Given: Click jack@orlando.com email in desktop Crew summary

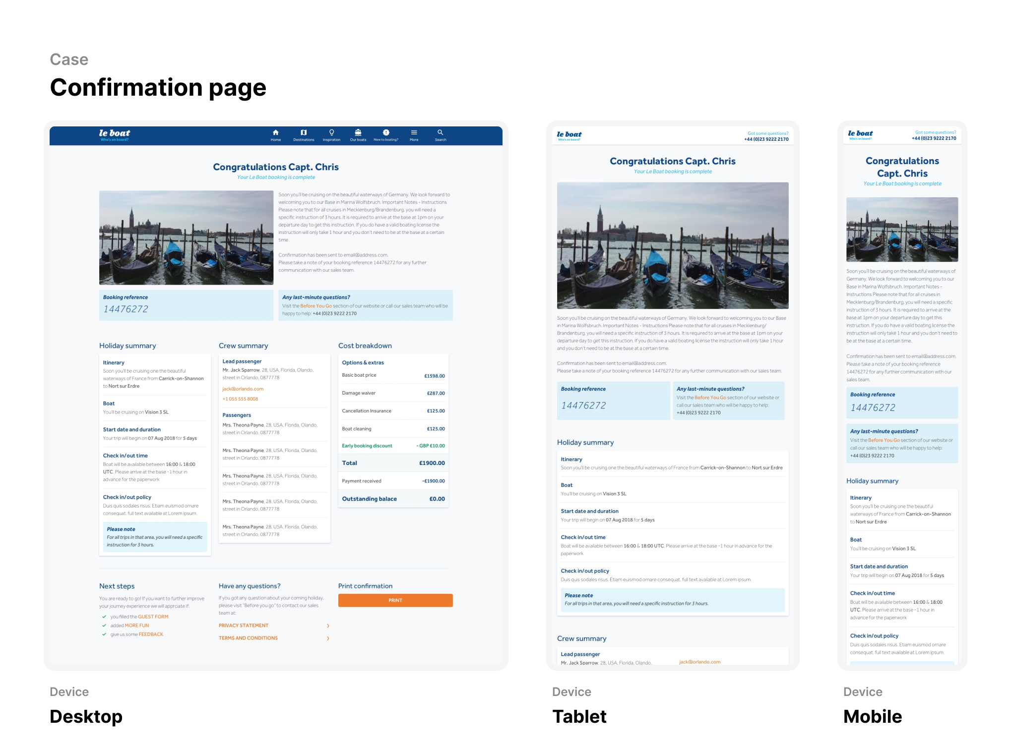Looking at the screenshot, I should [x=243, y=389].
